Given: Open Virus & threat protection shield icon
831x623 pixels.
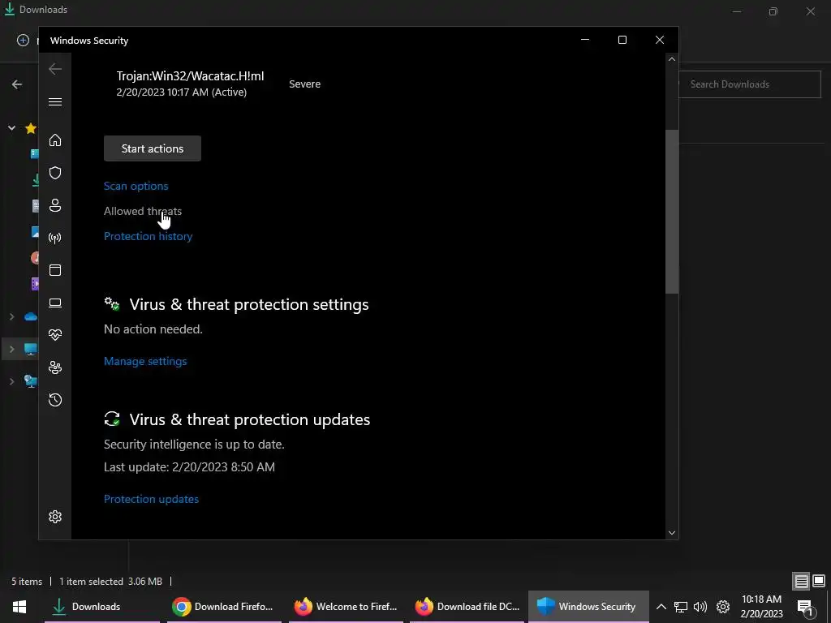Looking at the screenshot, I should coord(55,173).
